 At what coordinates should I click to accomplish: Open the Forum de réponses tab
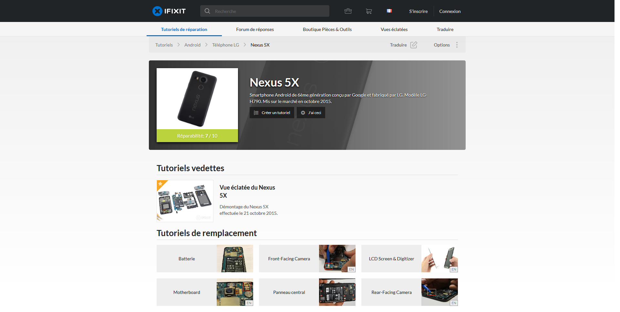point(255,29)
